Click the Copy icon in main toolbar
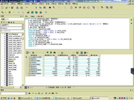This screenshot has height=100, width=134. (40, 7)
